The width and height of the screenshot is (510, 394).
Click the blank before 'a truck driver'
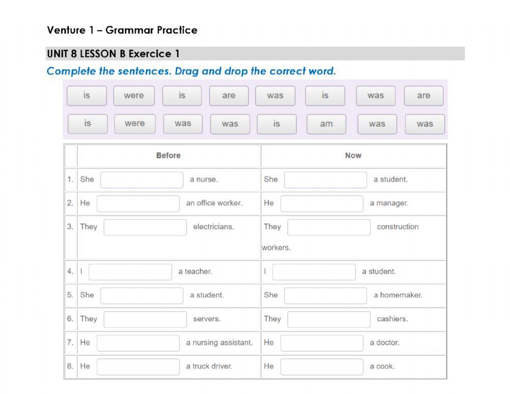tap(138, 366)
